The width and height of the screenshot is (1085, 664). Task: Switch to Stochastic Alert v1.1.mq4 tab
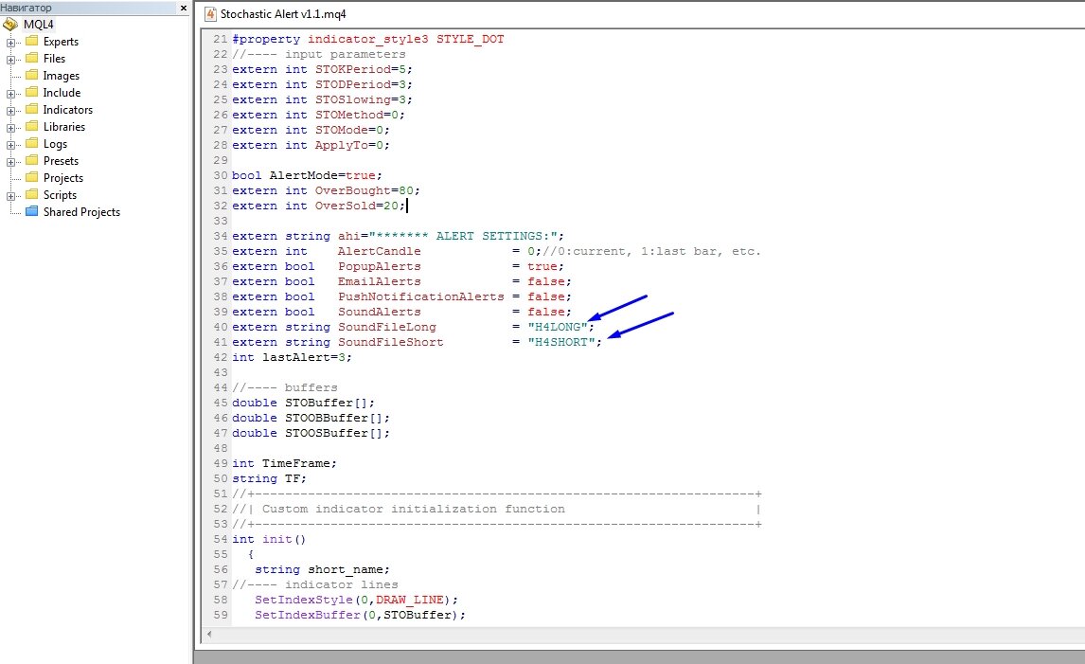click(283, 14)
